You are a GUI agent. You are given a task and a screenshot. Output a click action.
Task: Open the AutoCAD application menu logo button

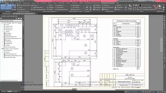[x=2, y=2]
